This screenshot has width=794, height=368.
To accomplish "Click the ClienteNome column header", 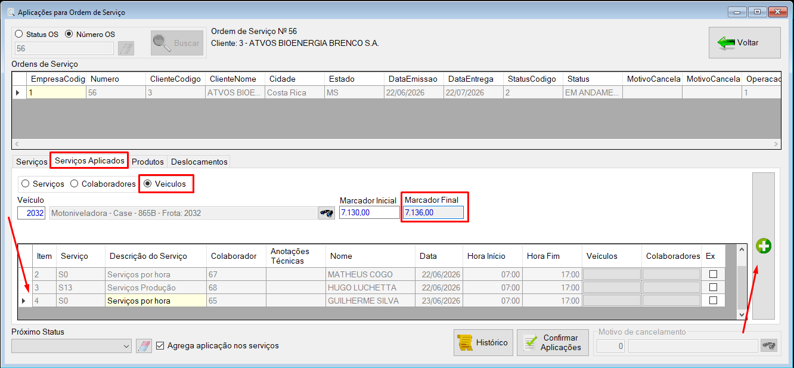I will pyautogui.click(x=235, y=79).
